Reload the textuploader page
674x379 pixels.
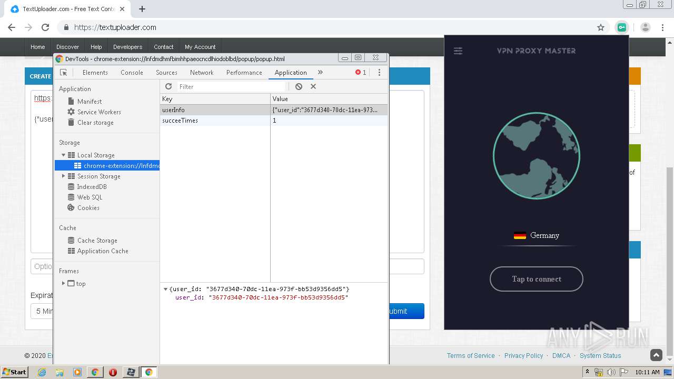(45, 27)
